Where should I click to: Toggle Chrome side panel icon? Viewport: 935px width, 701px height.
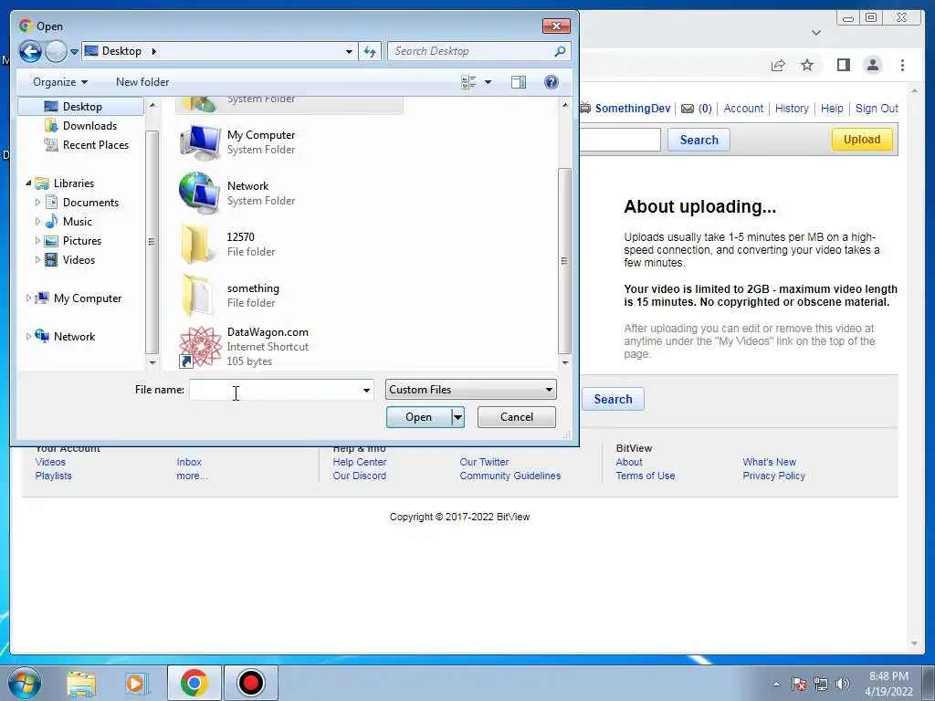[x=843, y=65]
